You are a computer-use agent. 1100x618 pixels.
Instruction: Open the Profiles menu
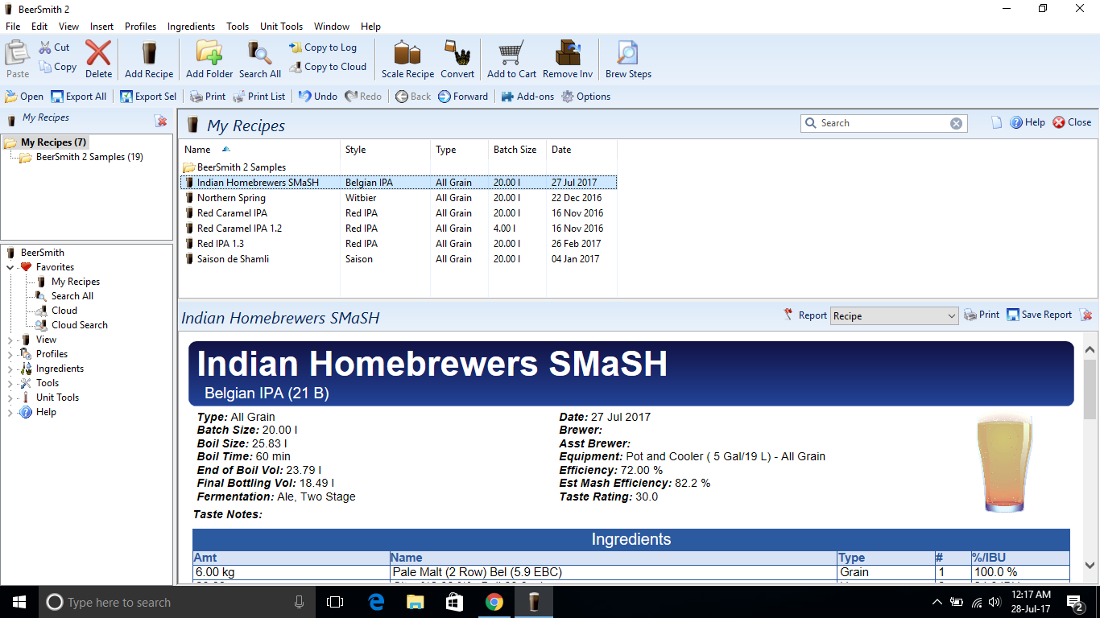click(x=140, y=27)
